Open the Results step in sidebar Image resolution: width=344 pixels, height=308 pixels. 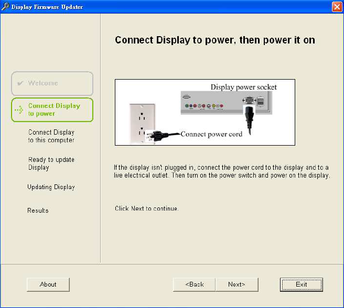tap(38, 211)
